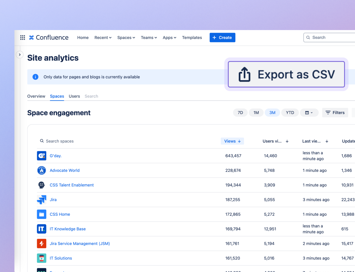Screen dimensions: 355x272
Task: Toggle sort direction on Views column
Action: [x=232, y=141]
